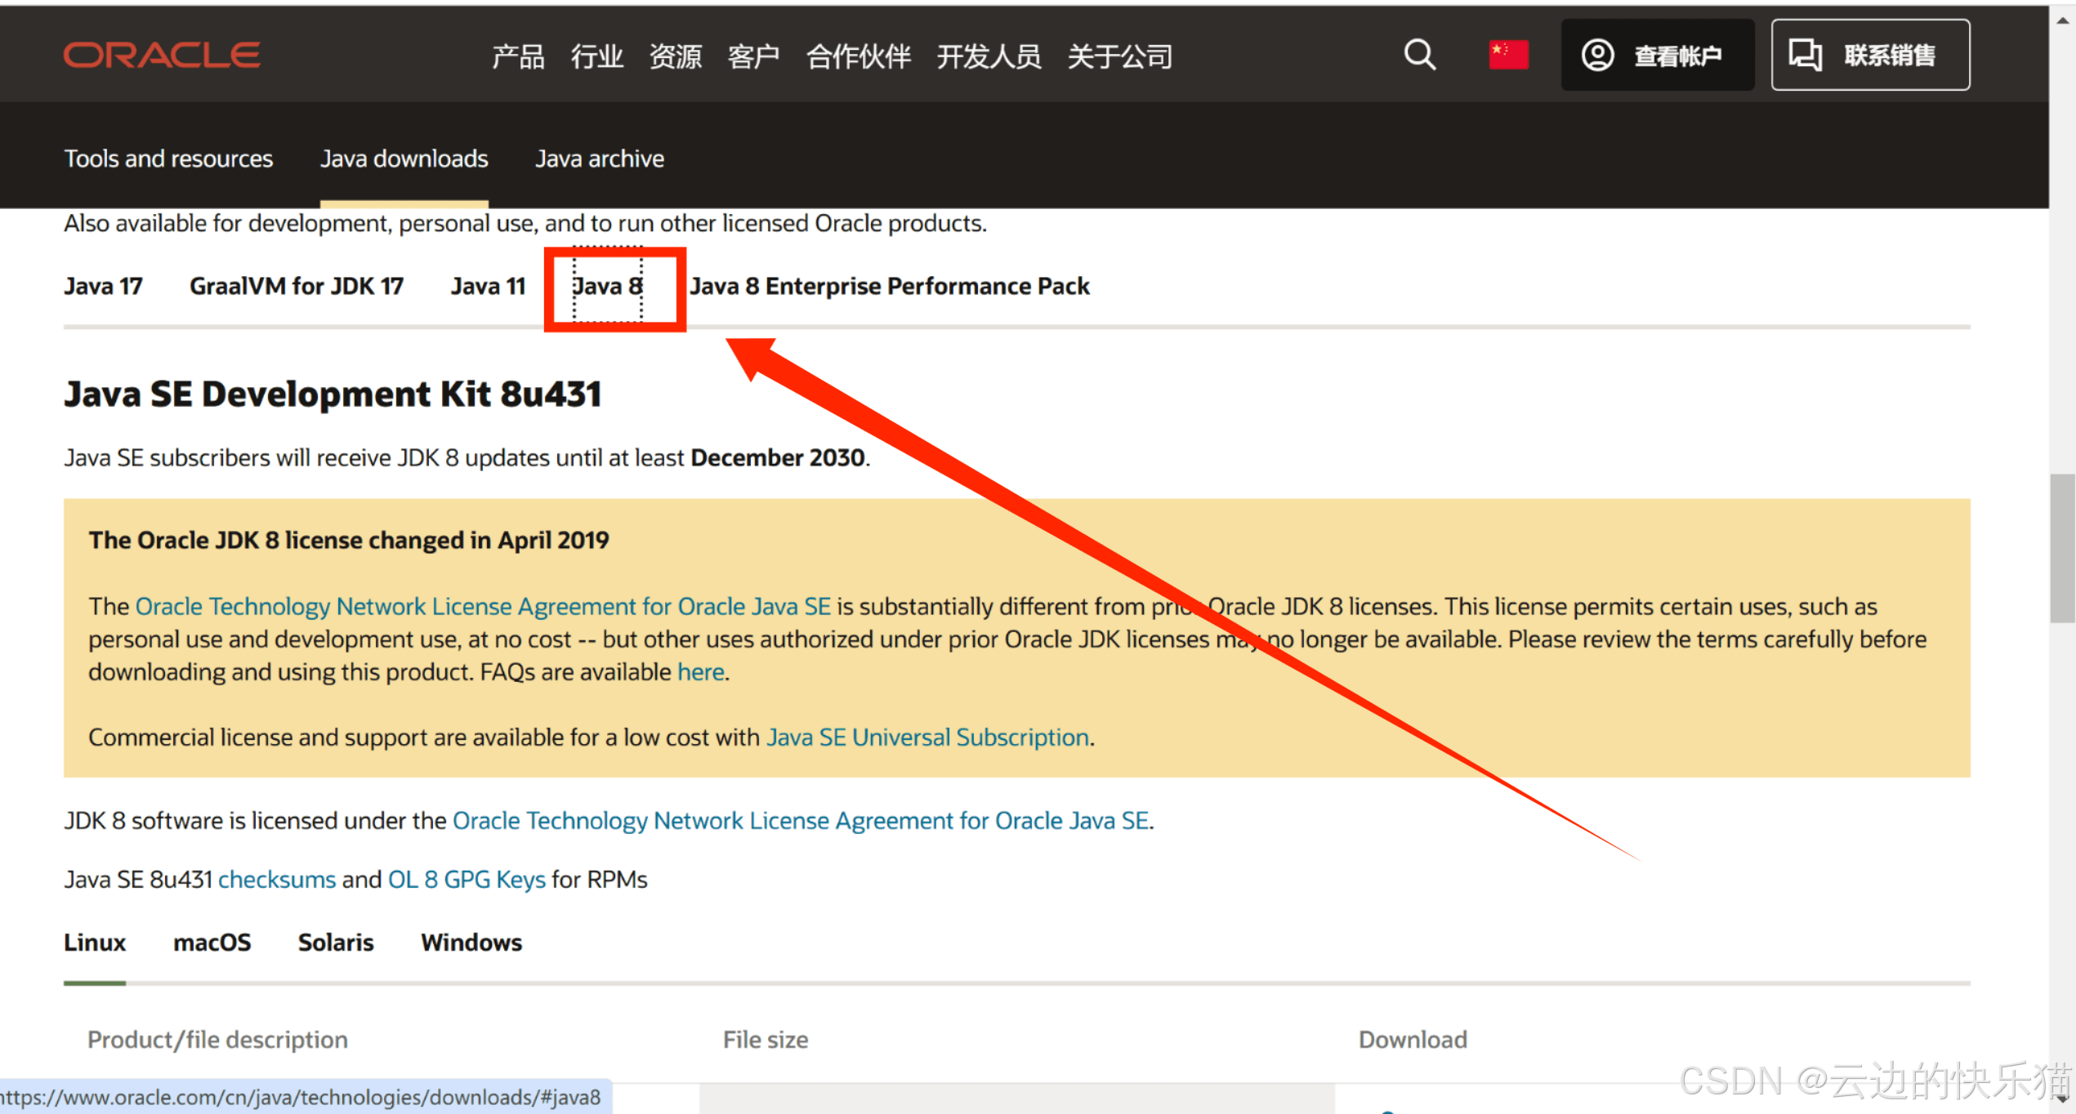Open the search magnifier icon
The width and height of the screenshot is (2076, 1114).
(x=1420, y=55)
